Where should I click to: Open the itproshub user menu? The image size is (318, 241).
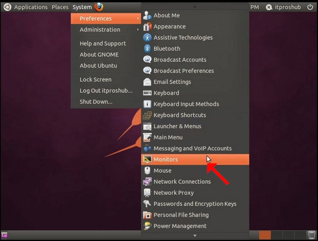284,7
